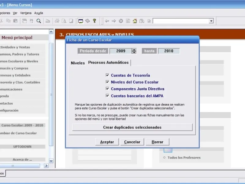
Task: Click the page setup icon
Action: (71, 21)
